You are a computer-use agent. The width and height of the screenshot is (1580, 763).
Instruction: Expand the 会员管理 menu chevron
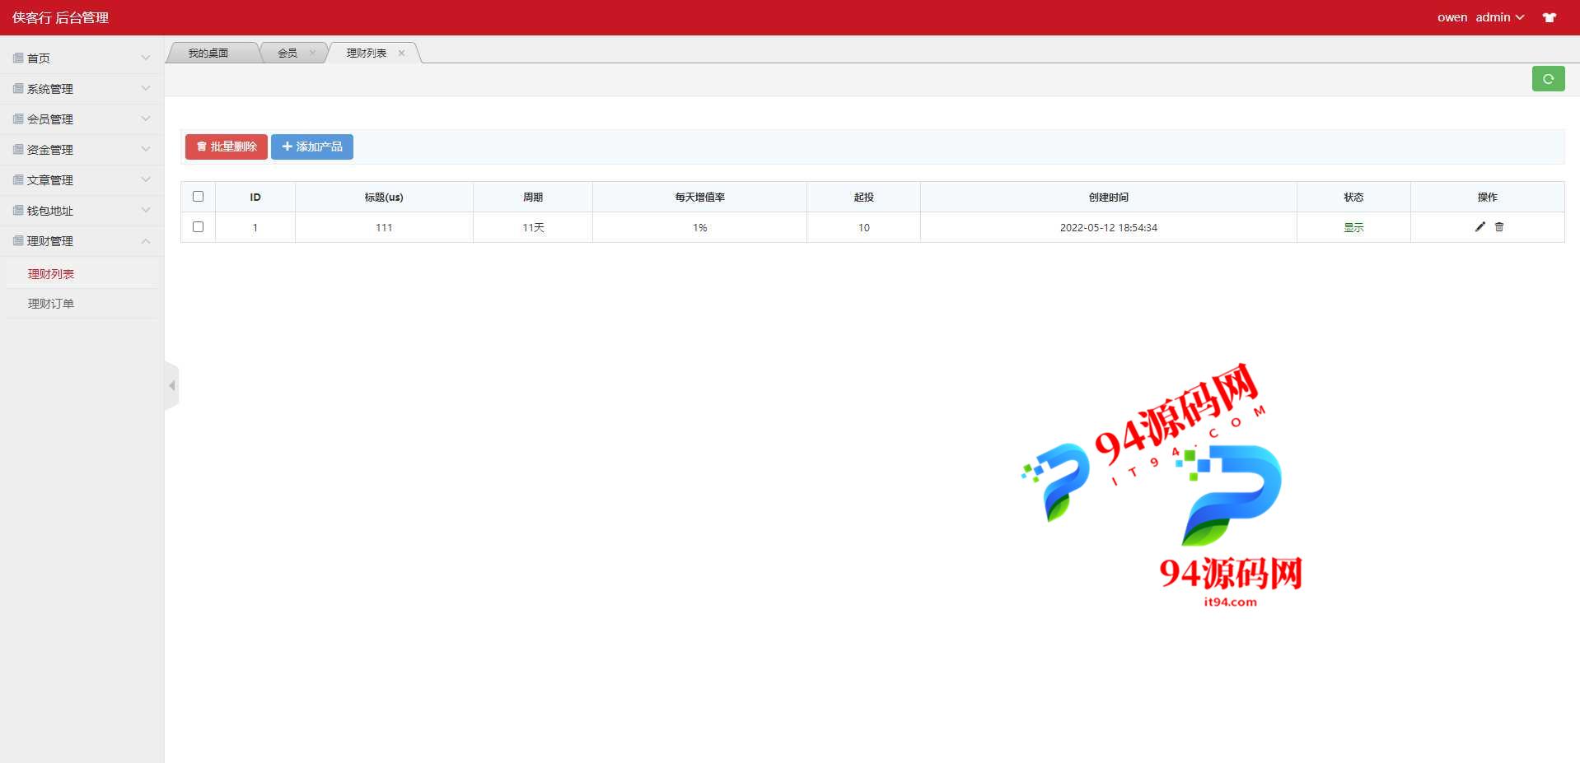146,119
